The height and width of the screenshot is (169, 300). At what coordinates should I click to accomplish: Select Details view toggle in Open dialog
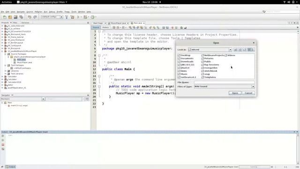(x=253, y=50)
